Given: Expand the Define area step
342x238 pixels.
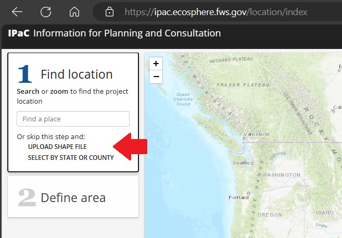Looking at the screenshot, I should [73, 198].
